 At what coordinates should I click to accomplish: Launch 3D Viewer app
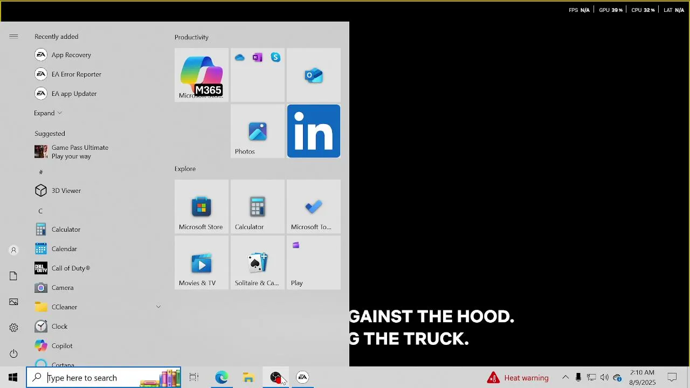[x=97, y=191]
